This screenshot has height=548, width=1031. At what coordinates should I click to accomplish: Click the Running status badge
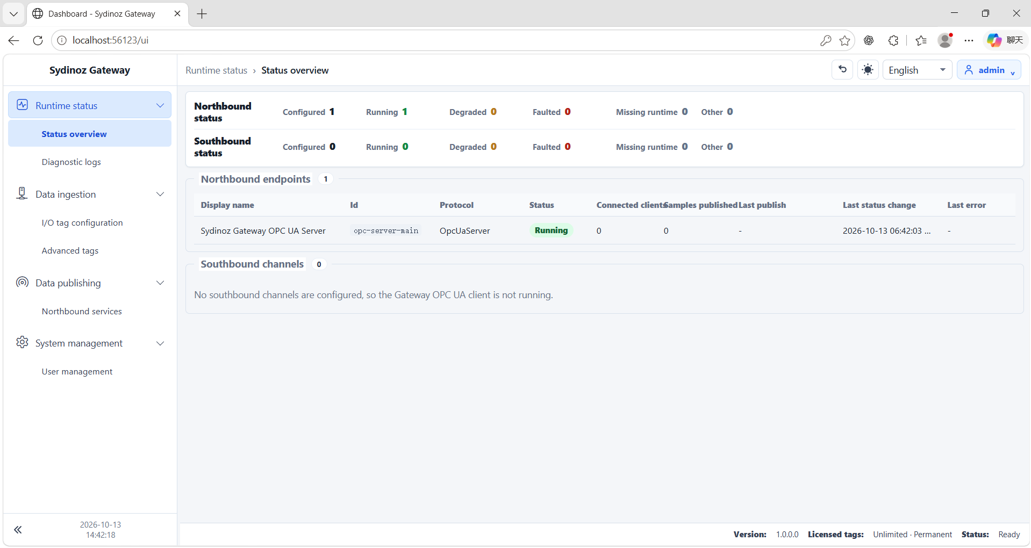click(551, 230)
